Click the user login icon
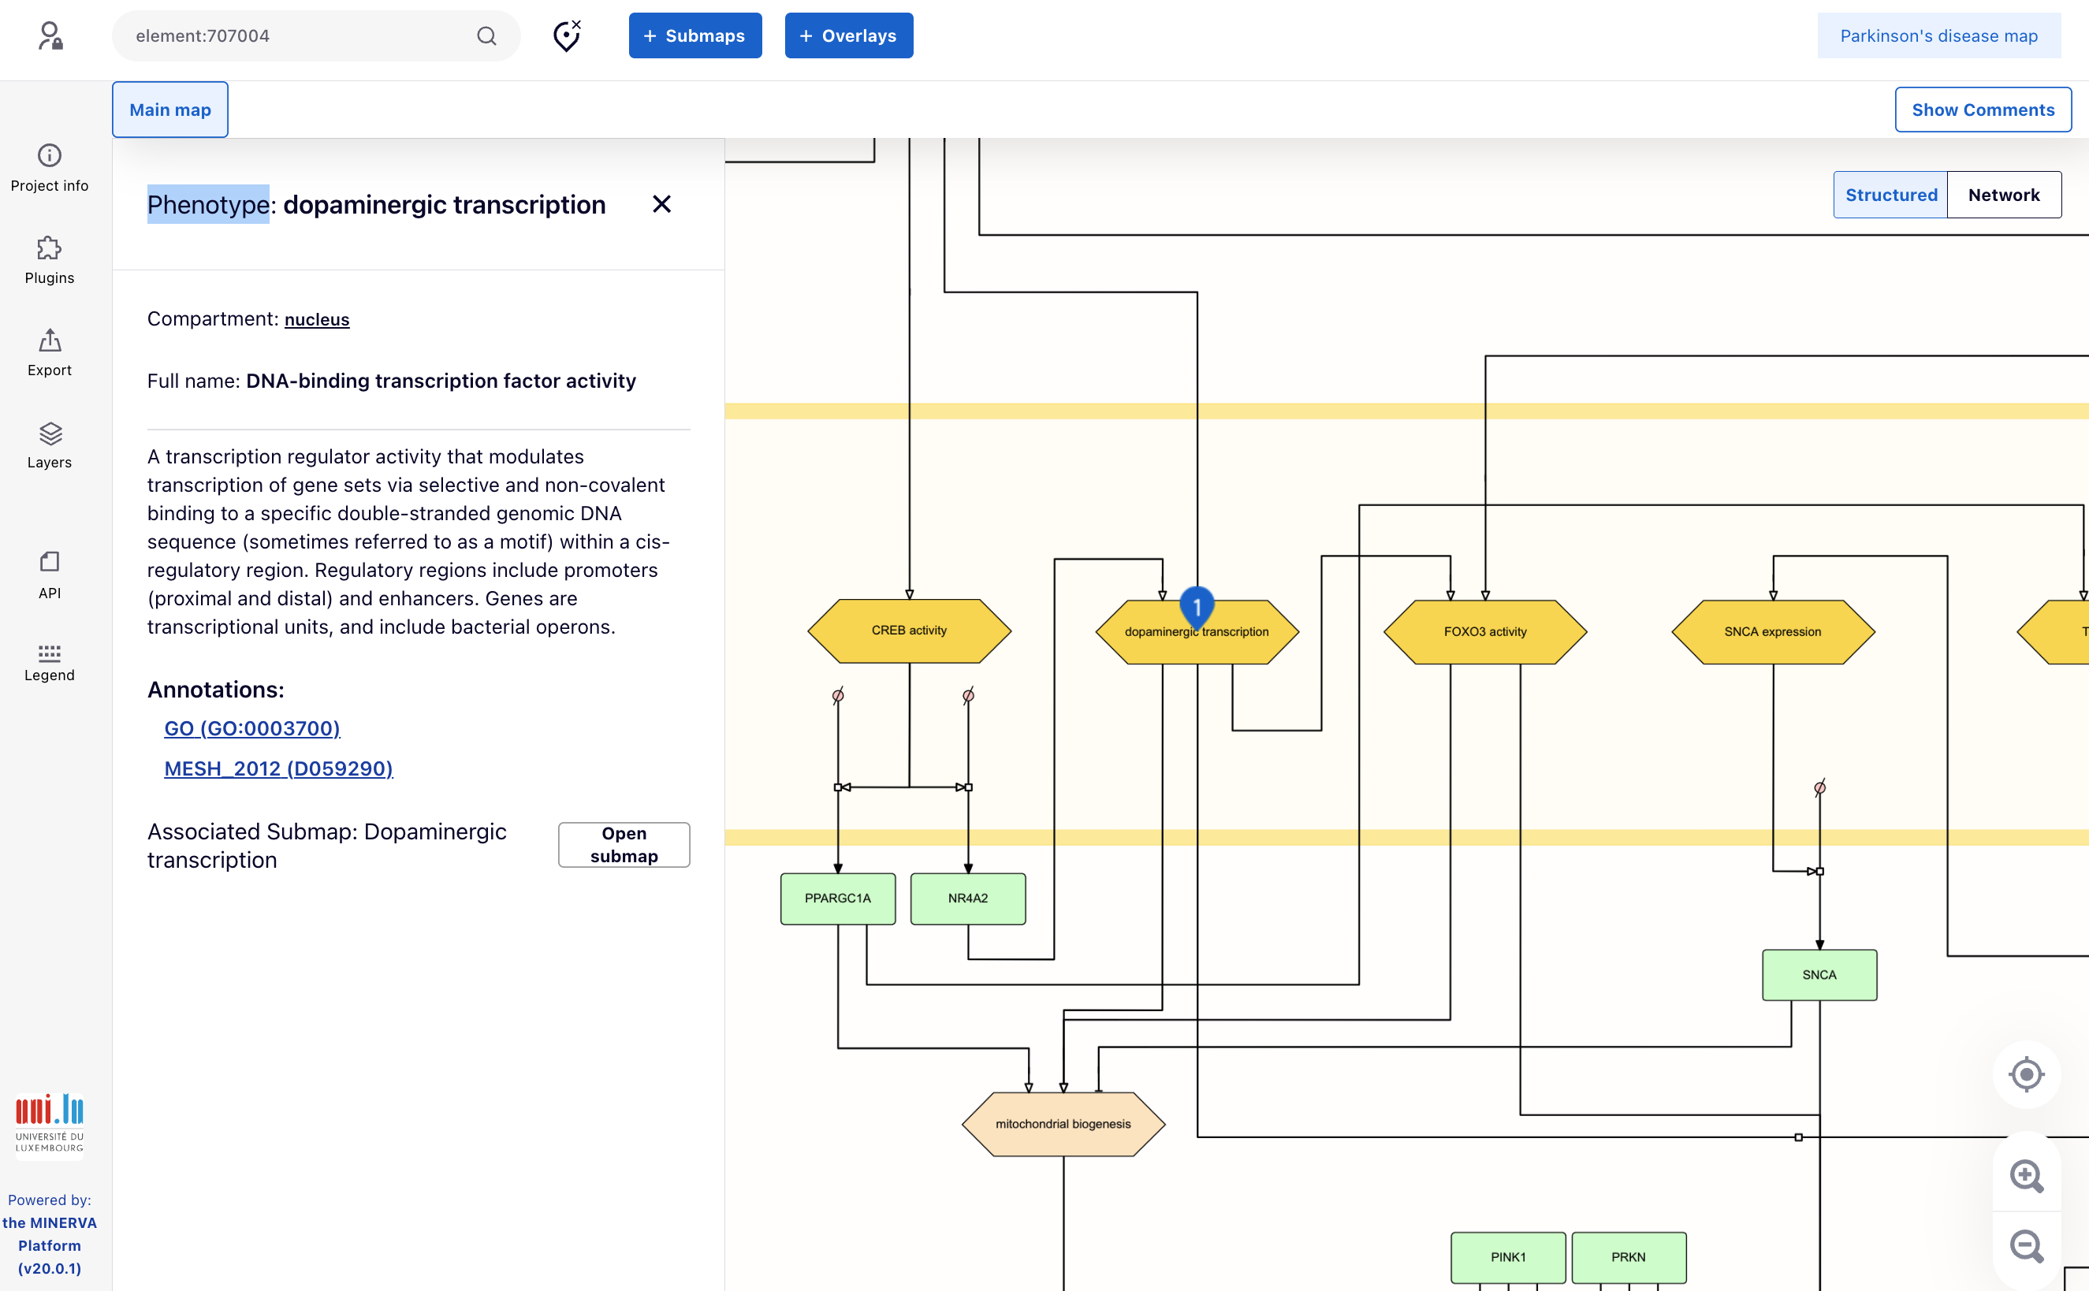The image size is (2089, 1291). 50,36
